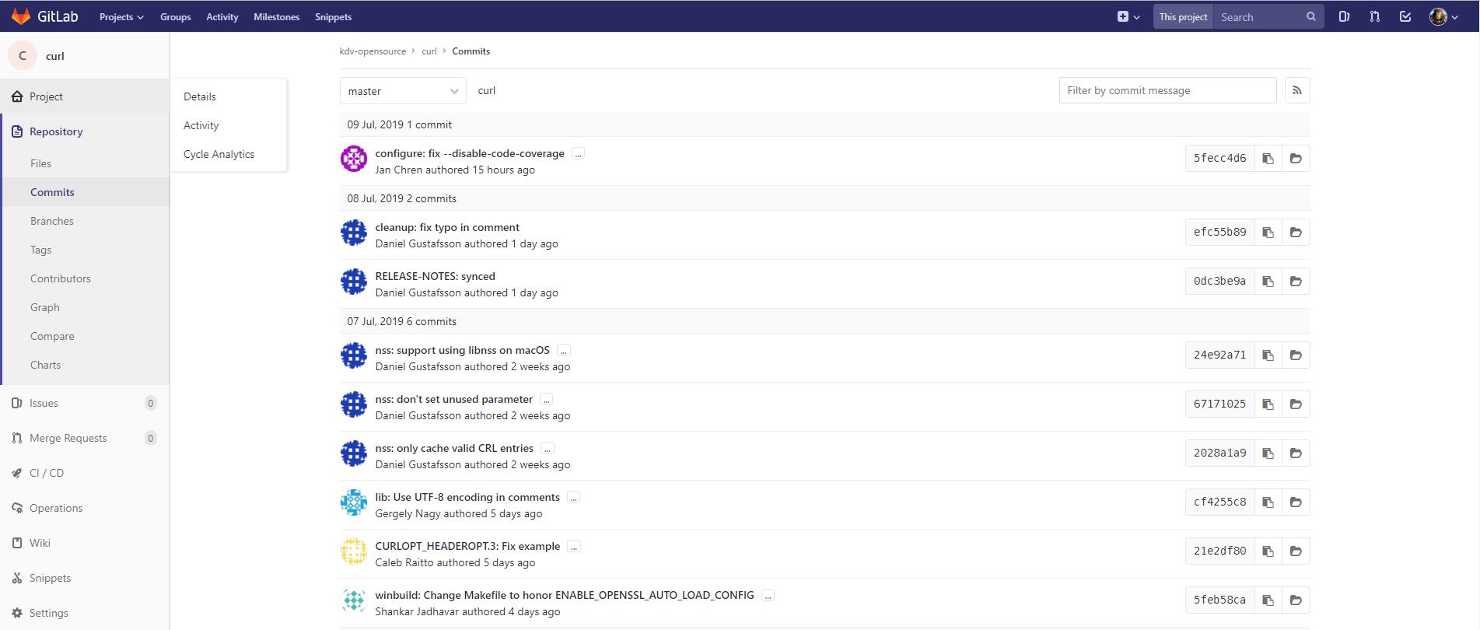Click the Filter by commit message field
This screenshot has height=630, width=1480.
1167,90
